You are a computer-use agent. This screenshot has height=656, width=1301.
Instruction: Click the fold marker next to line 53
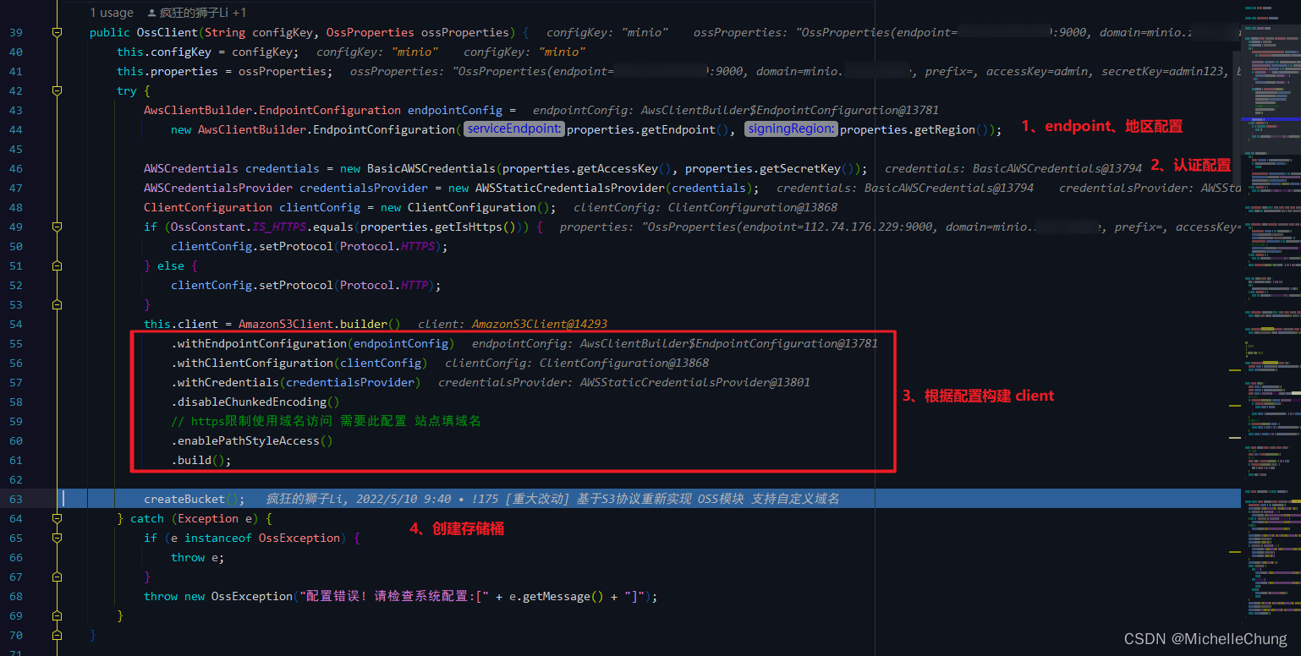[56, 303]
